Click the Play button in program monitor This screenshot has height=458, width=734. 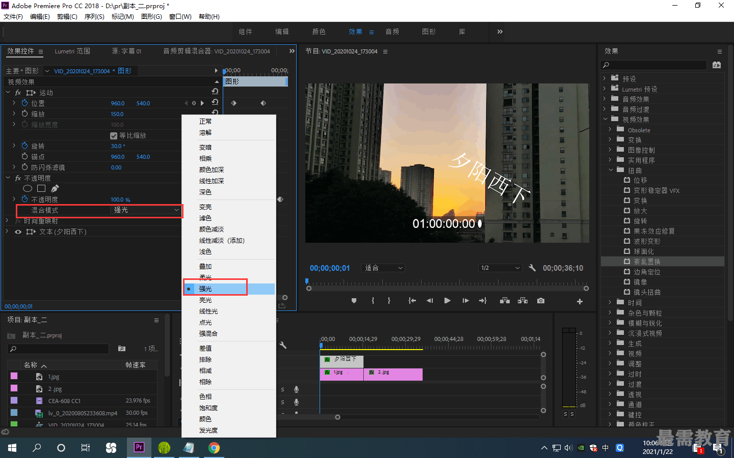pos(447,301)
